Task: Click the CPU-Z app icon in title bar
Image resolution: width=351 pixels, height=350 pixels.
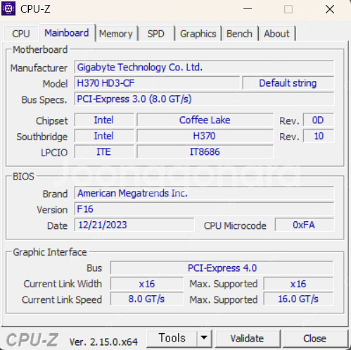Action: (8, 8)
